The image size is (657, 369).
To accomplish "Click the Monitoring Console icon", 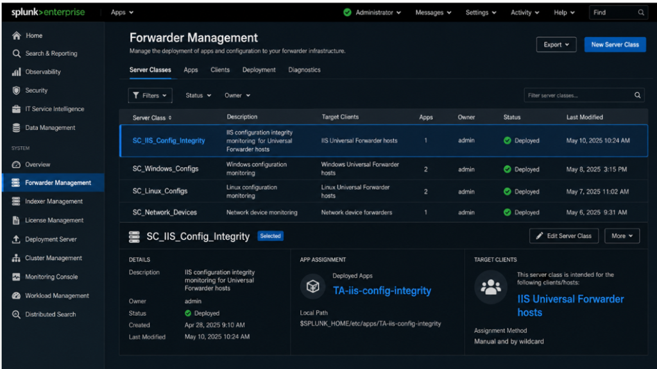I will coord(16,277).
